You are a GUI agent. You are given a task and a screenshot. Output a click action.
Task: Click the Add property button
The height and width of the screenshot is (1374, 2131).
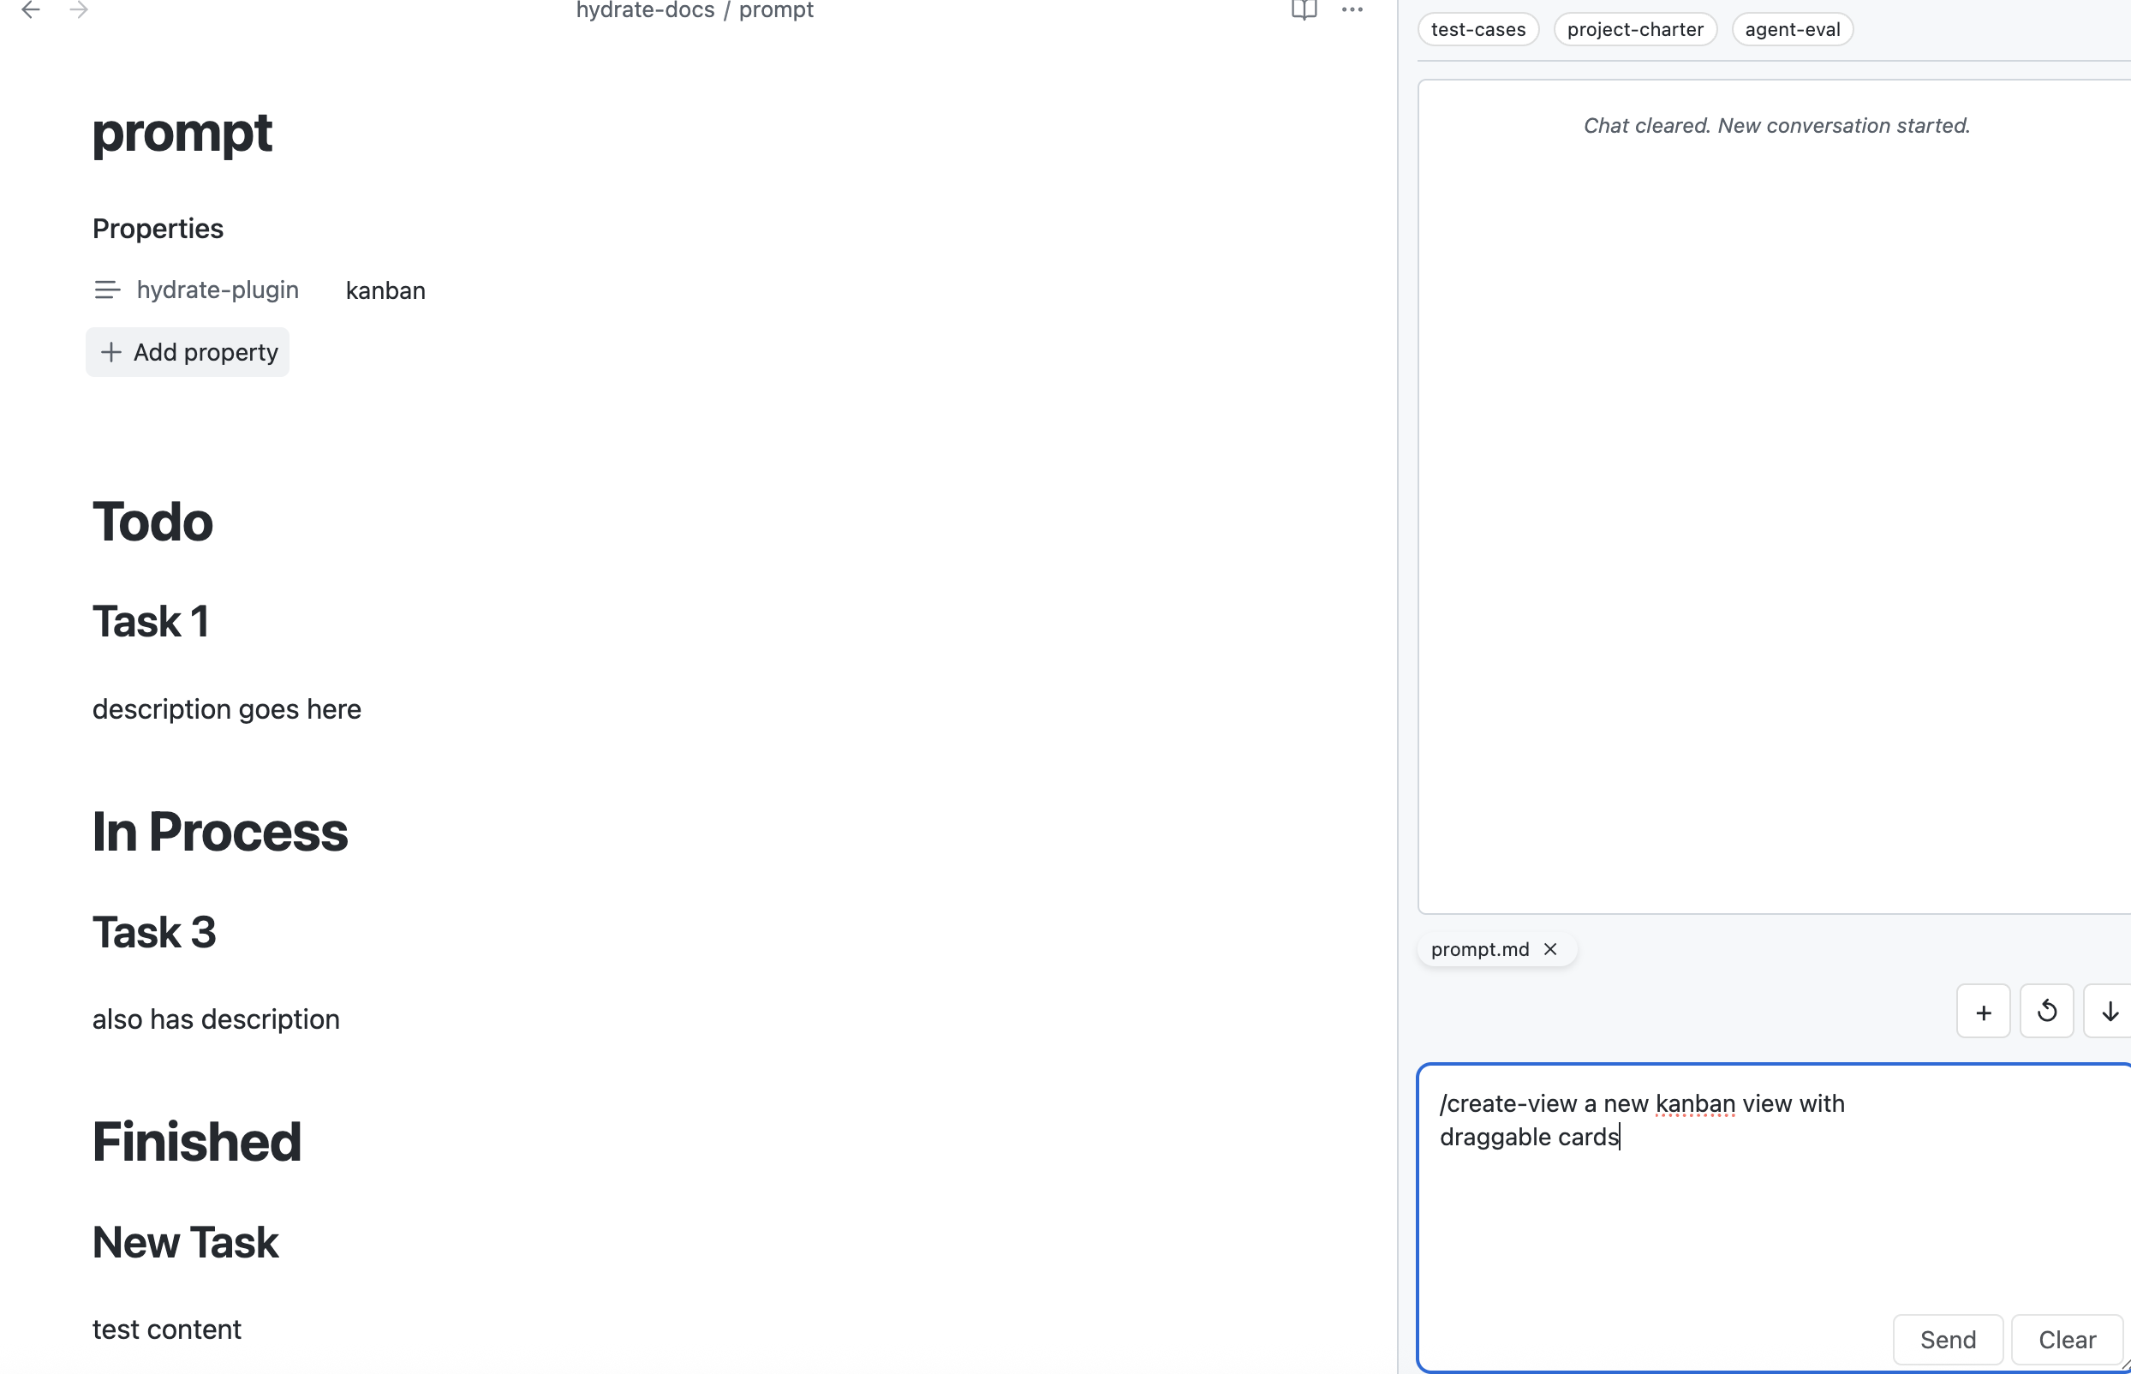coord(188,351)
